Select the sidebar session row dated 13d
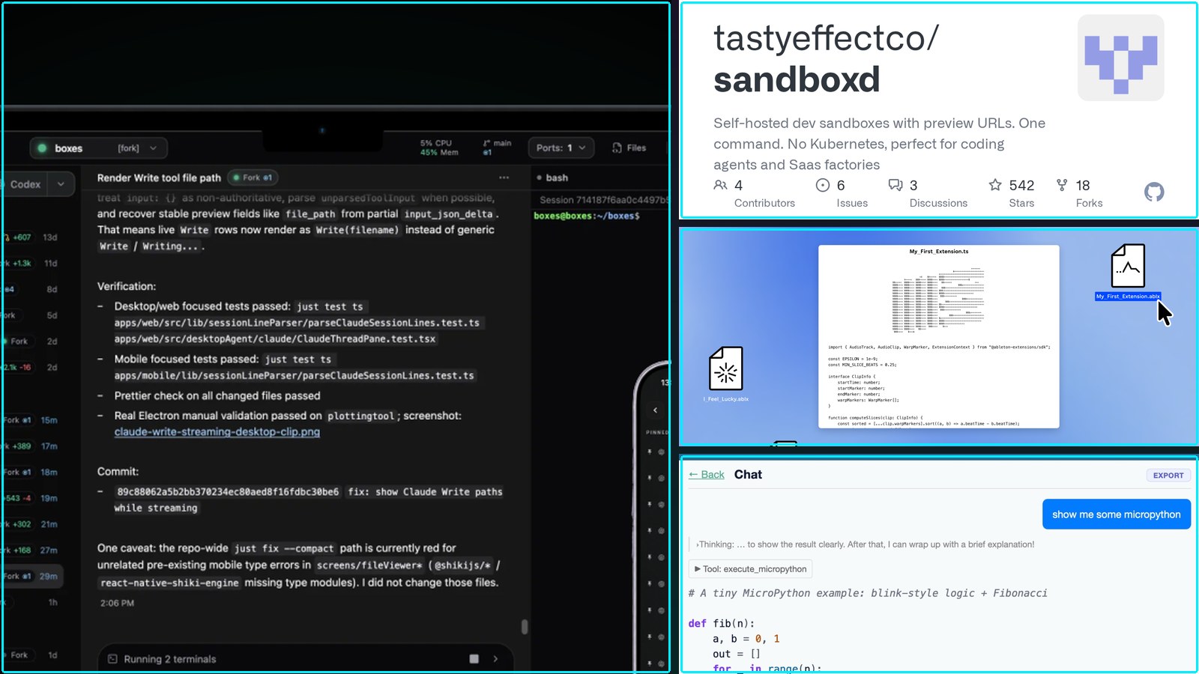 31,237
